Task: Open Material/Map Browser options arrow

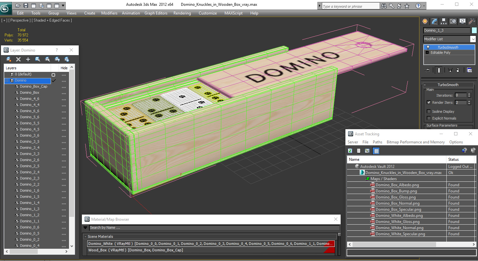Action: 85,227
